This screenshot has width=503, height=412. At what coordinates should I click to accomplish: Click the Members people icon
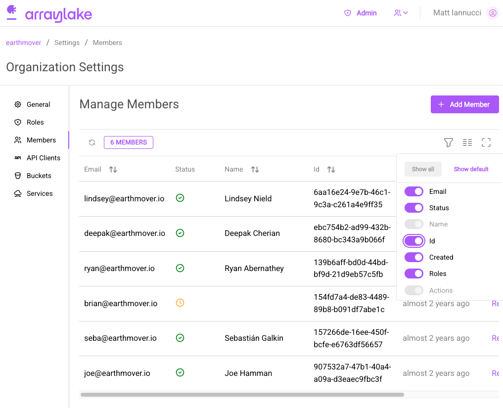pos(18,140)
